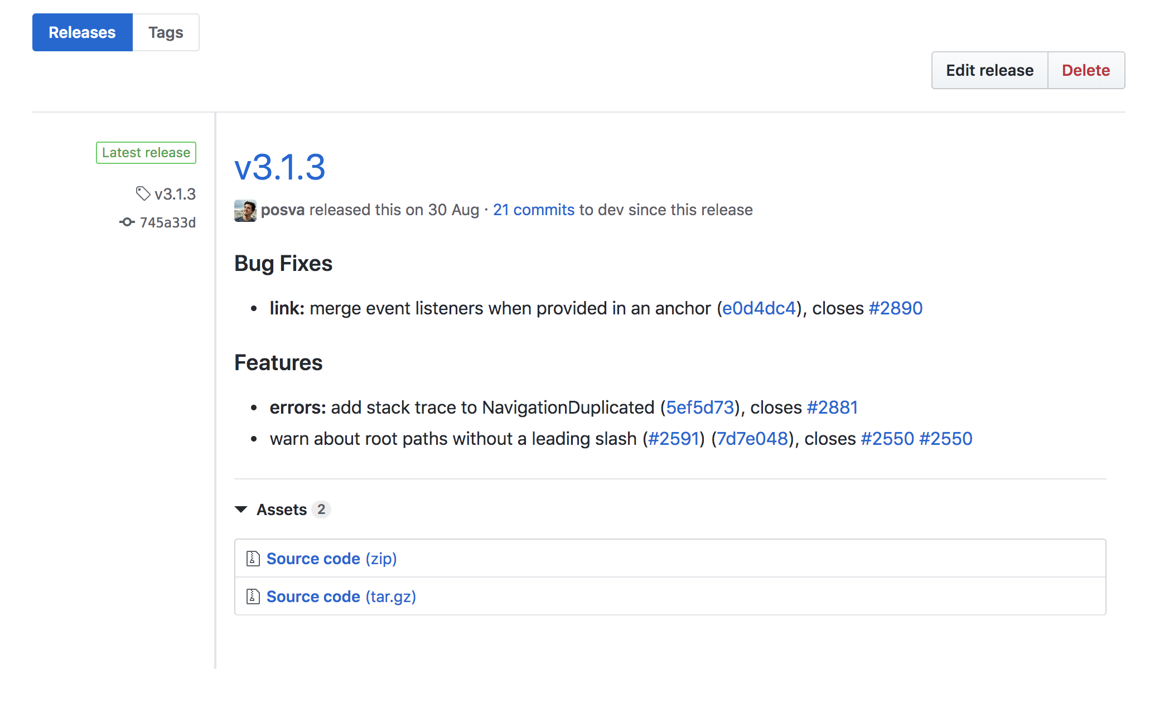Open commit 5ef5d73 link
1169x708 pixels.
point(700,407)
